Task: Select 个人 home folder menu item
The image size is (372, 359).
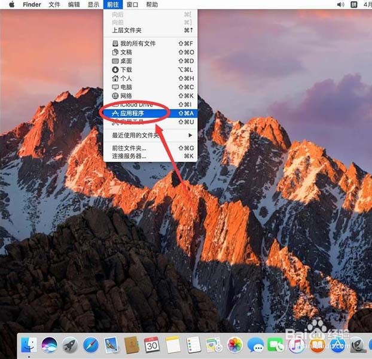Action: coord(150,78)
